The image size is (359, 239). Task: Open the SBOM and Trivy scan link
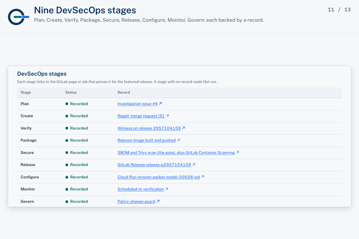176,153
